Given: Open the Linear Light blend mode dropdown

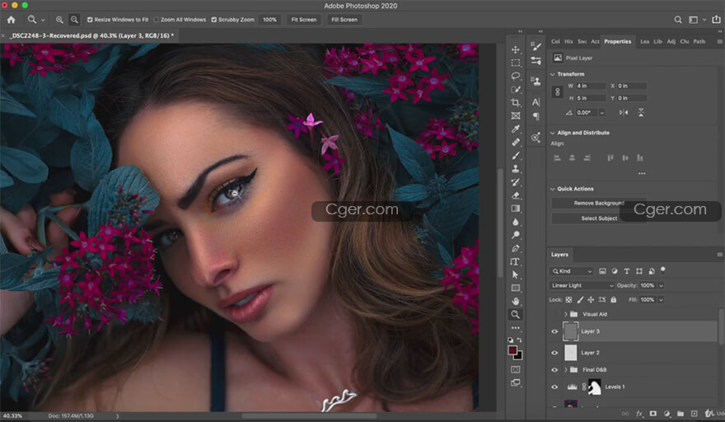Looking at the screenshot, I should click(582, 285).
